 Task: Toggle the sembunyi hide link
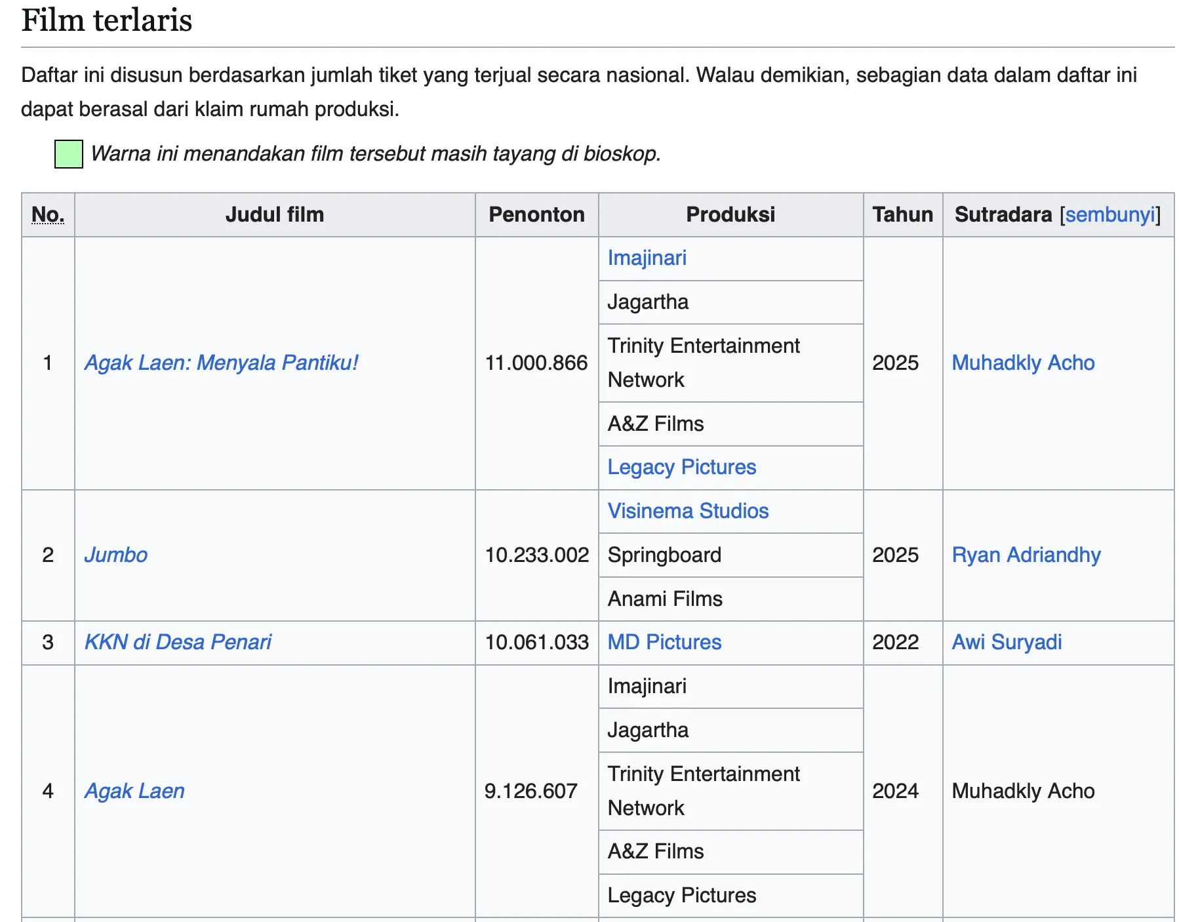pos(1110,214)
